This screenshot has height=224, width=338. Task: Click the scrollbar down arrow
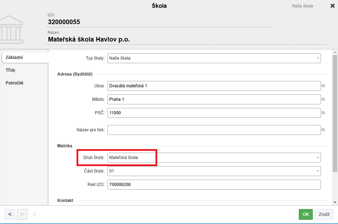[x=335, y=202]
